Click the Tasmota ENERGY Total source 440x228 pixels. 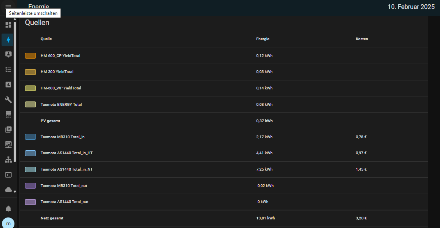point(61,105)
